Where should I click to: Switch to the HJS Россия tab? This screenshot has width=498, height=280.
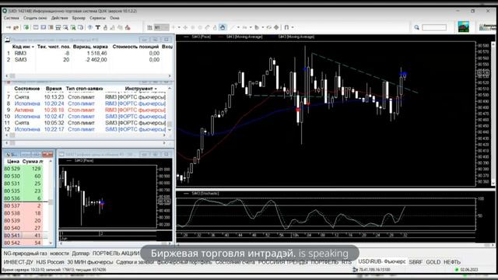tap(50, 262)
